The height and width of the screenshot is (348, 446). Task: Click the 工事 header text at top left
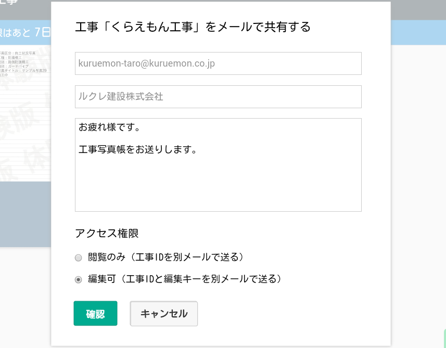[x=8, y=2]
